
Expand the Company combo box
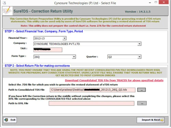point(139,44)
